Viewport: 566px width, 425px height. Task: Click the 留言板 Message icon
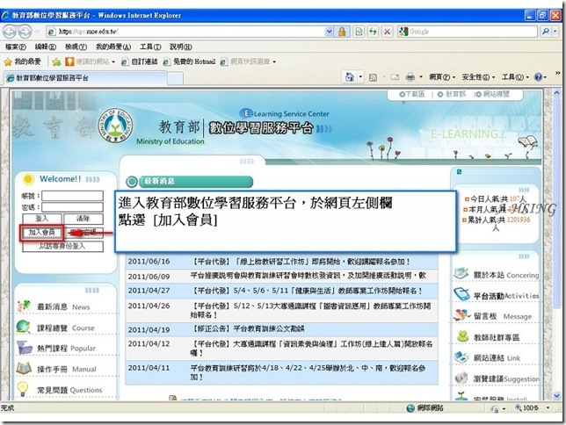(461, 315)
